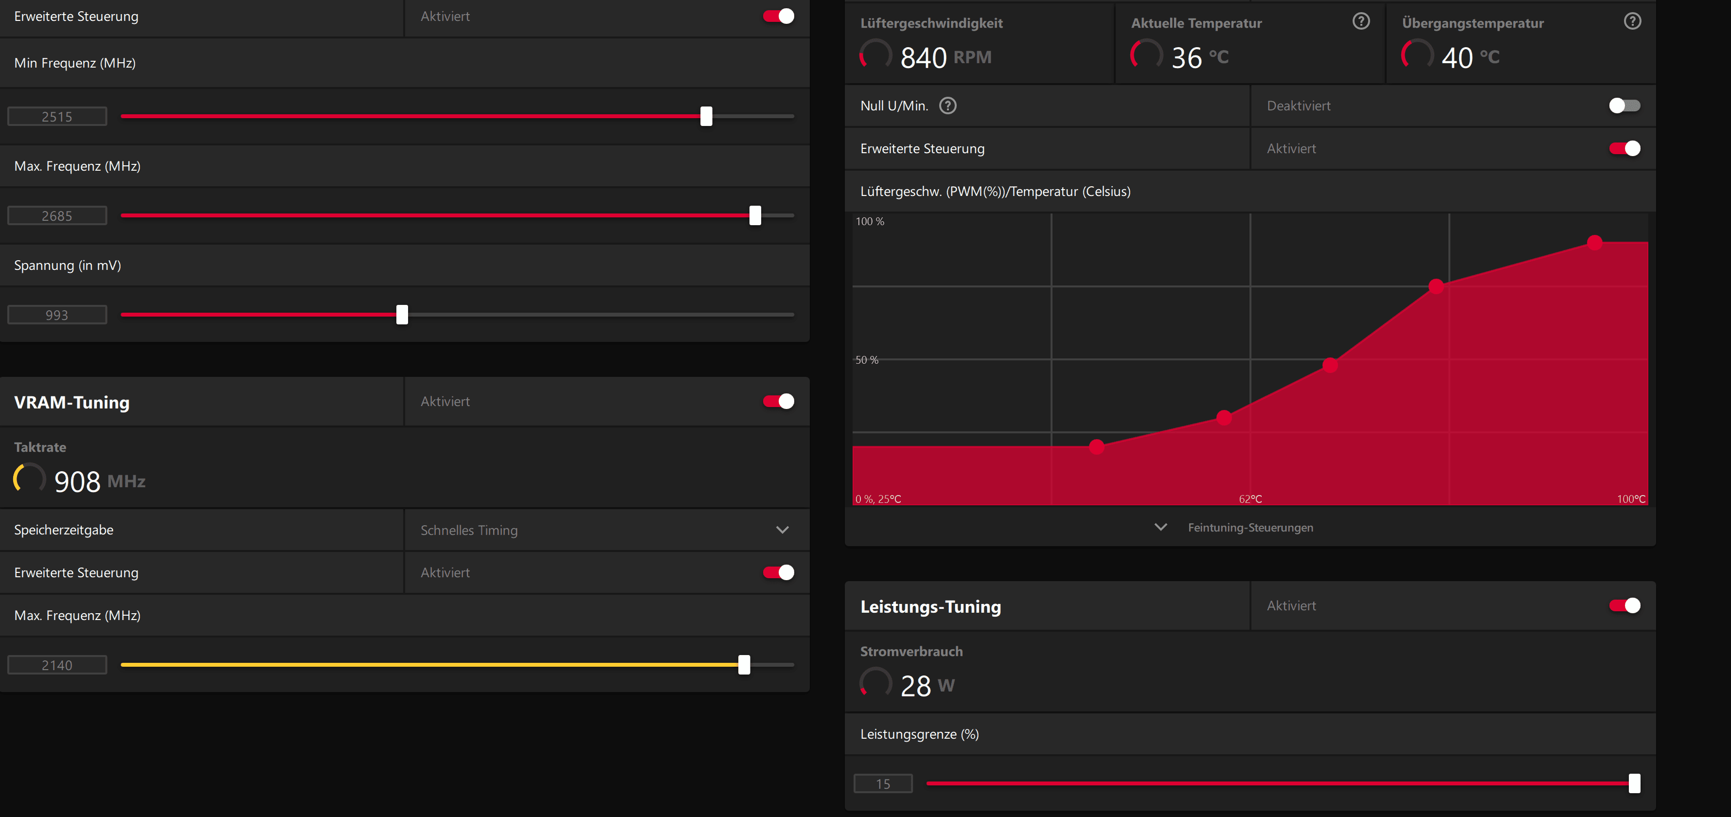Click the second-lowest fan curve point
Screen dimensions: 1731x817
point(1224,418)
